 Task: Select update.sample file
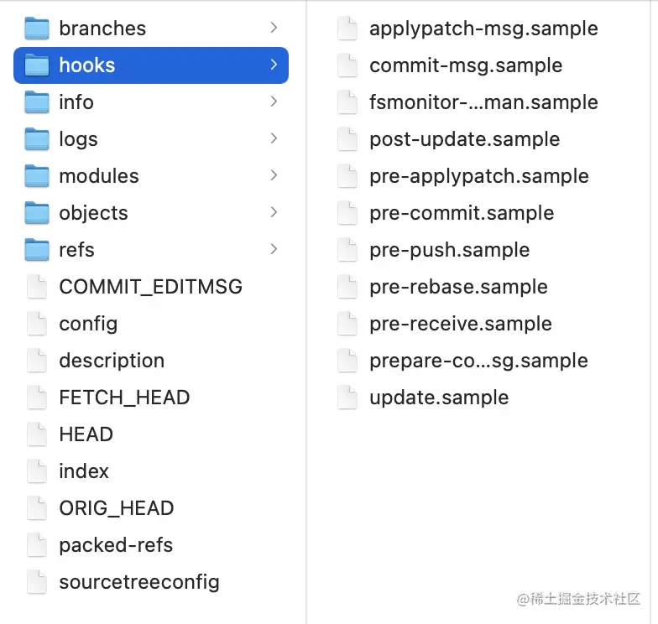tap(439, 398)
